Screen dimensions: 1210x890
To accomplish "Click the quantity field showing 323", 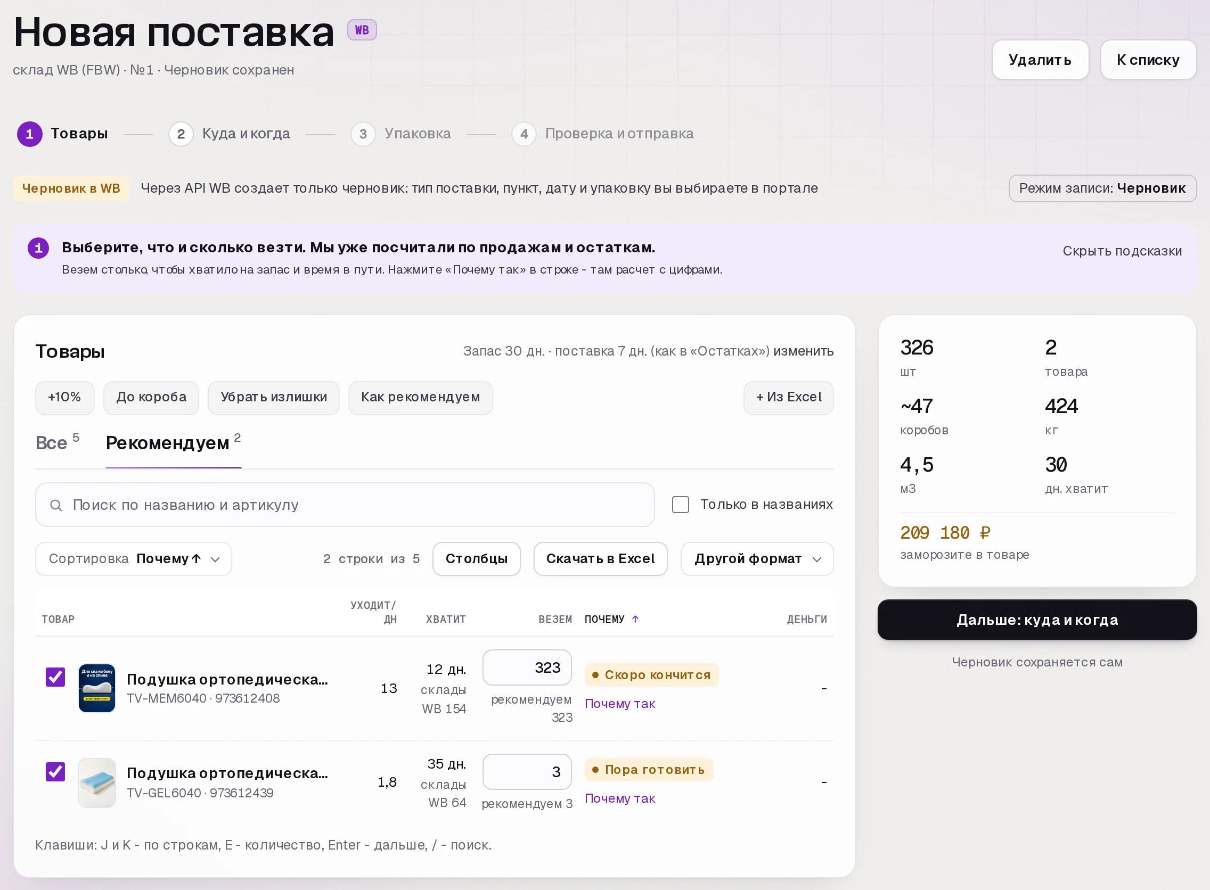I will pos(527,667).
